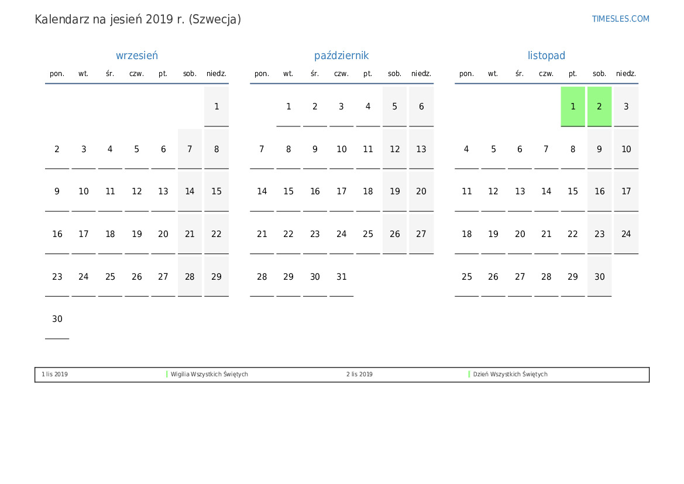Select green-highlighted 2 in listopad
The height and width of the screenshot is (484, 684).
(599, 107)
